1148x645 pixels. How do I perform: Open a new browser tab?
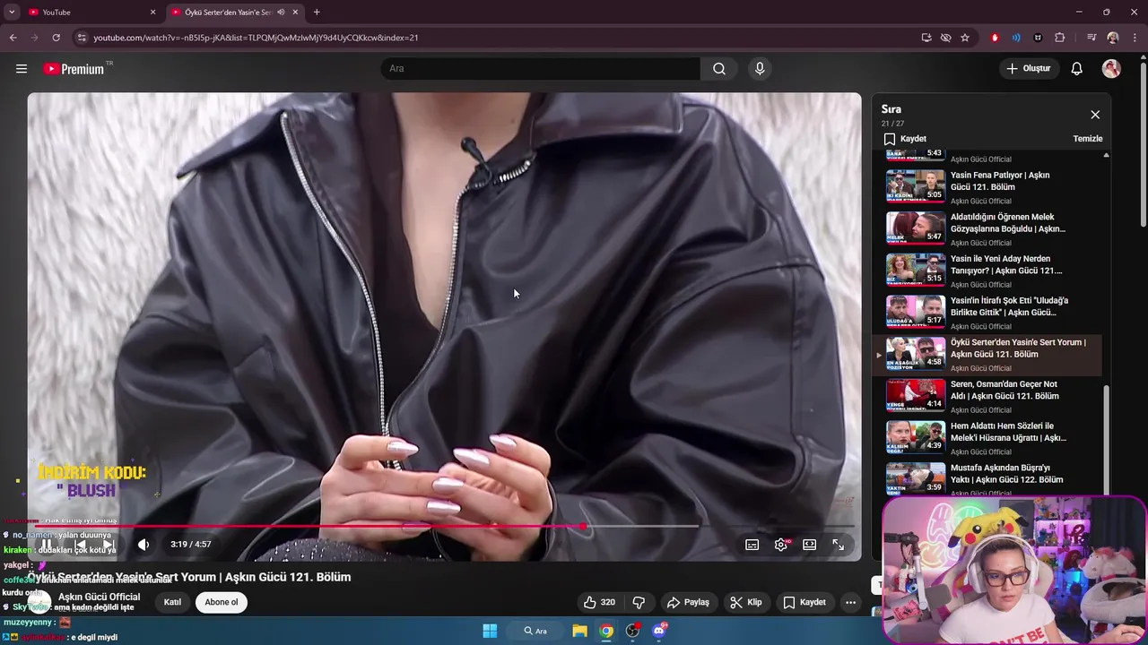pos(317,13)
